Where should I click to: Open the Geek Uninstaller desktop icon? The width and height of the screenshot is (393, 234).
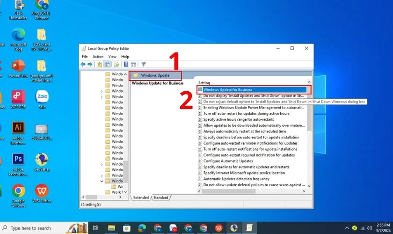pos(18,9)
